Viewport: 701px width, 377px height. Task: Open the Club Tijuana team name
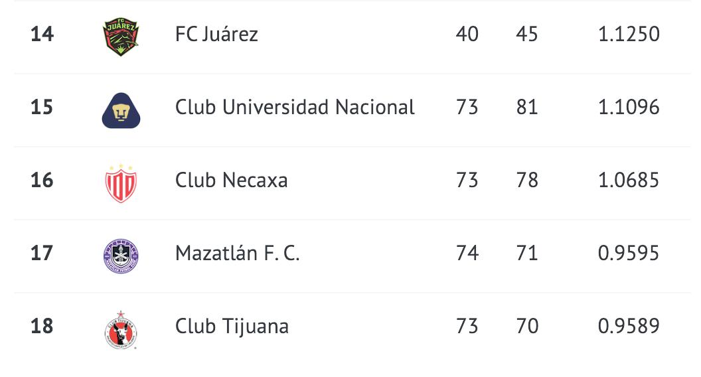(x=232, y=326)
